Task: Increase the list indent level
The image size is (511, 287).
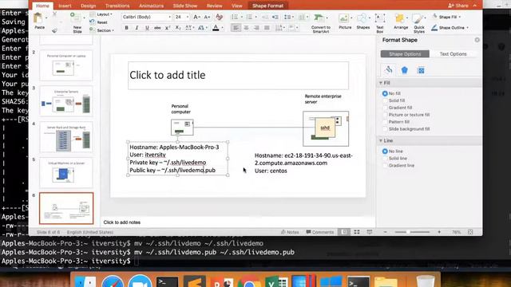Action: click(x=275, y=17)
